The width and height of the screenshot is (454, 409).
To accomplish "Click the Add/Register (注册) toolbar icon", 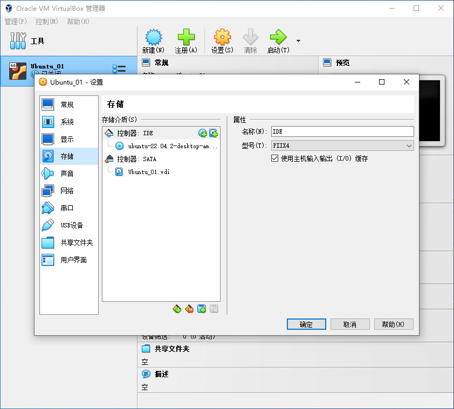I will [186, 41].
